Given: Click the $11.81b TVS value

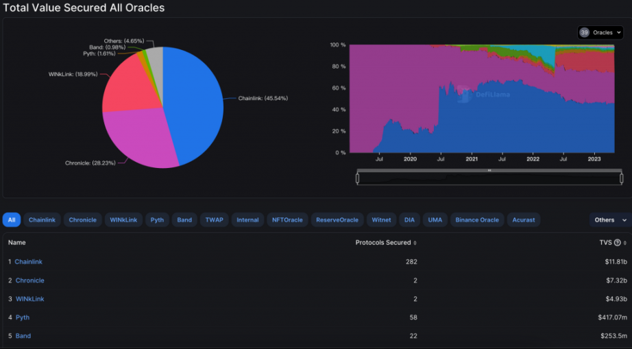Looking at the screenshot, I should pyautogui.click(x=616, y=262).
